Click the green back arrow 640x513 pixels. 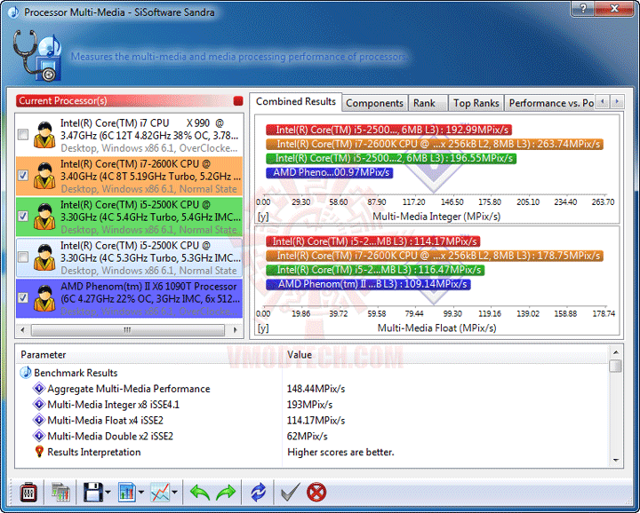point(200,493)
